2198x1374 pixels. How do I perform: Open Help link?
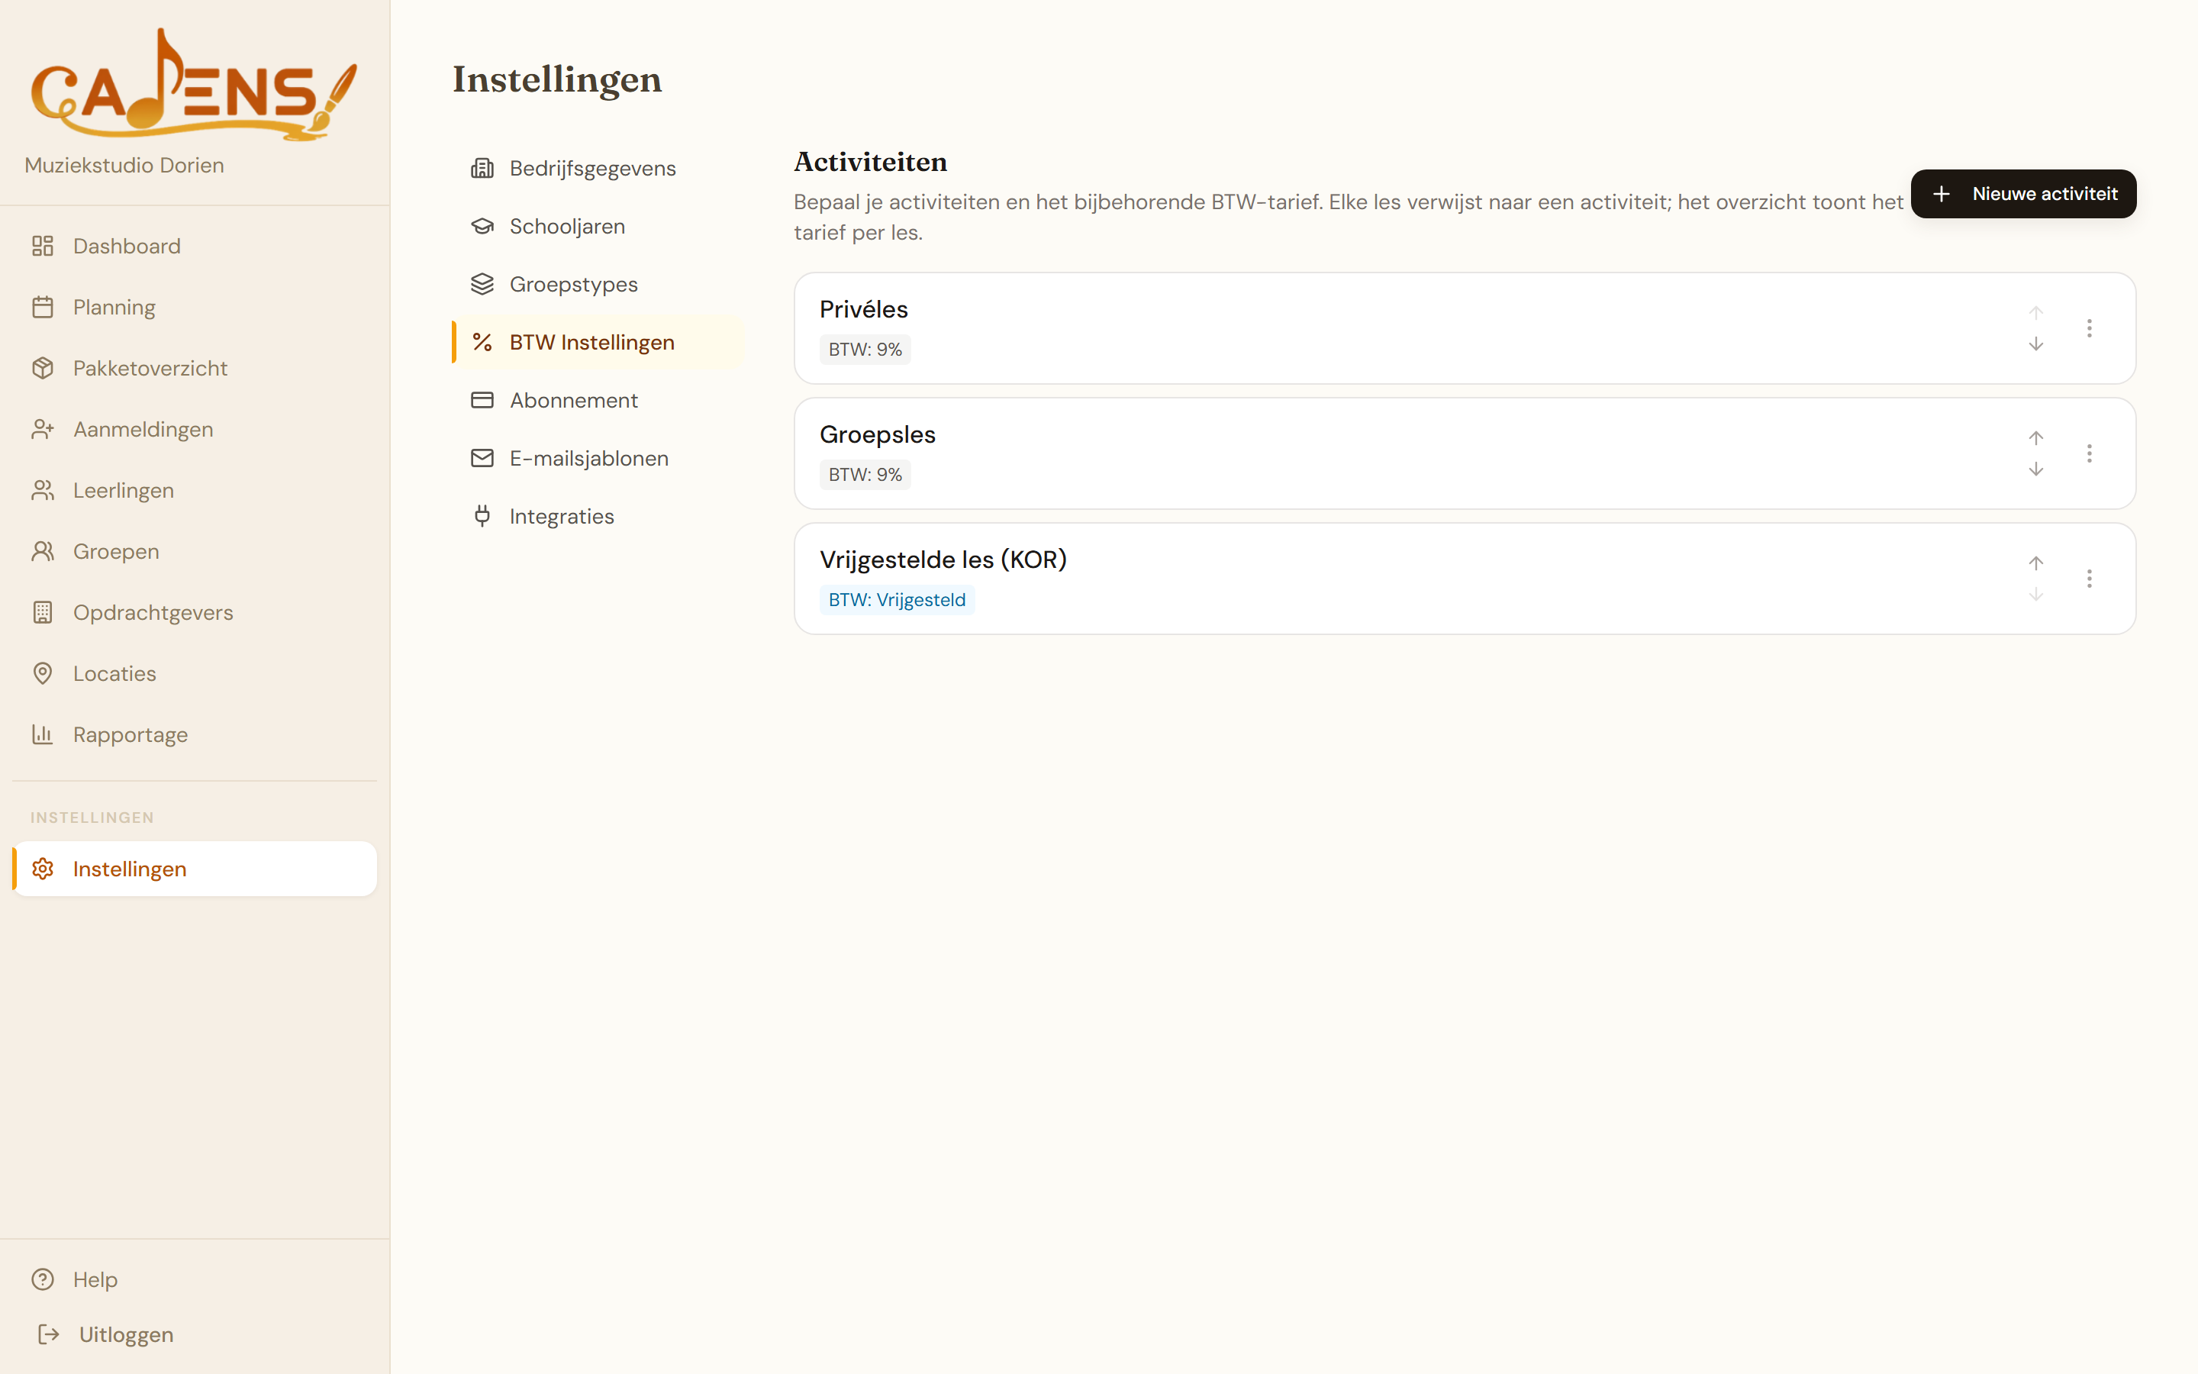click(x=195, y=1279)
